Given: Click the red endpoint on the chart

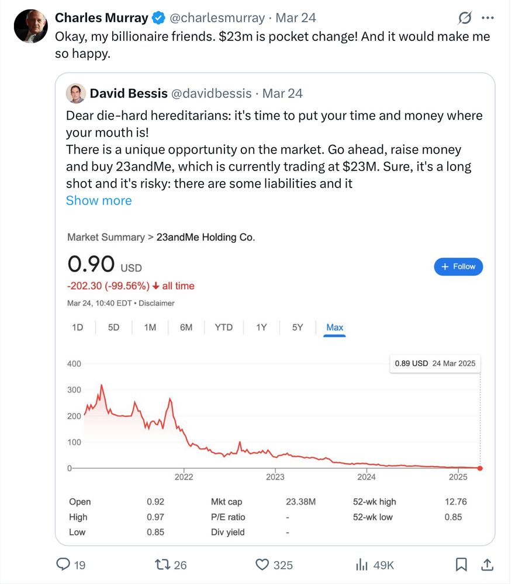Looking at the screenshot, I should tap(480, 468).
